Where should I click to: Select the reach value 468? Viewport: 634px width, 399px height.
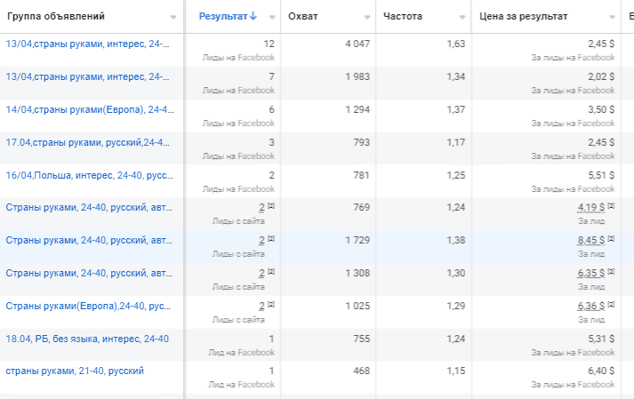click(x=362, y=371)
